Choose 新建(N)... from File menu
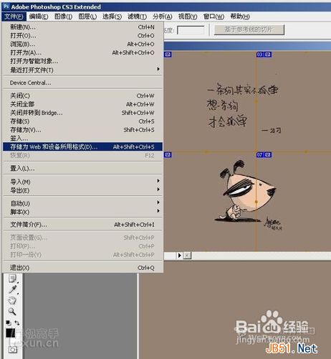 pyautogui.click(x=82, y=27)
